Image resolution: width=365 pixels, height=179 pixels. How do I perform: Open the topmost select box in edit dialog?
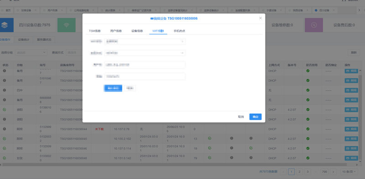[145, 41]
